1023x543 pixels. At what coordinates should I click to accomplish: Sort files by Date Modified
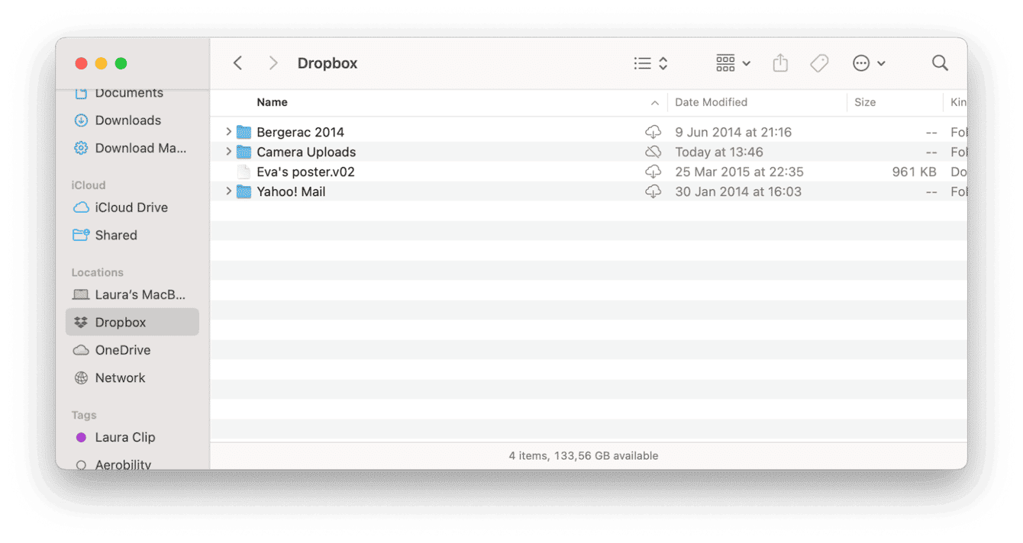[711, 101]
